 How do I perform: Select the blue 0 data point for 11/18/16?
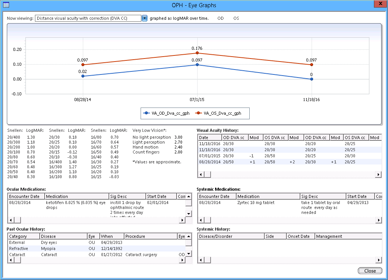[x=312, y=79]
